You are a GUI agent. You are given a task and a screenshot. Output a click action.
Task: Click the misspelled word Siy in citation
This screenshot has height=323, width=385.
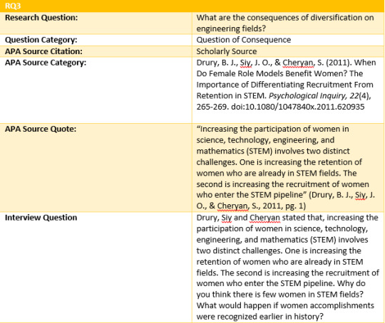pos(245,63)
